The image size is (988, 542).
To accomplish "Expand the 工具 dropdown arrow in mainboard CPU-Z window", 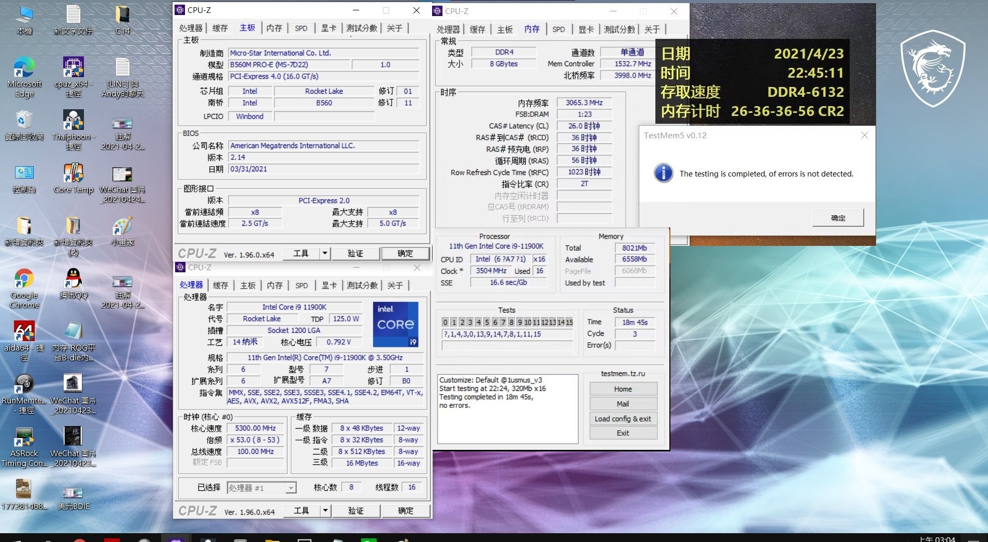I will (325, 253).
